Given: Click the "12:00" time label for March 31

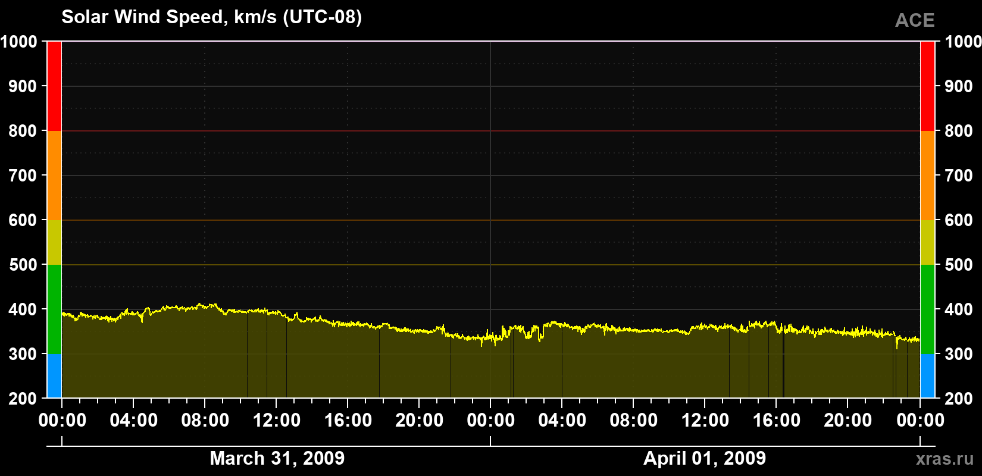Looking at the screenshot, I should point(276,421).
